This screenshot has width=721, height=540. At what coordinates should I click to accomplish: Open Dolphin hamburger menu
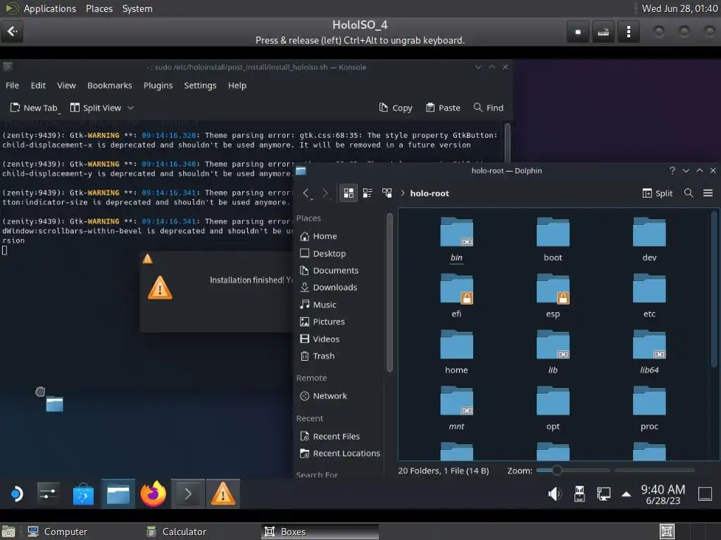(x=708, y=193)
